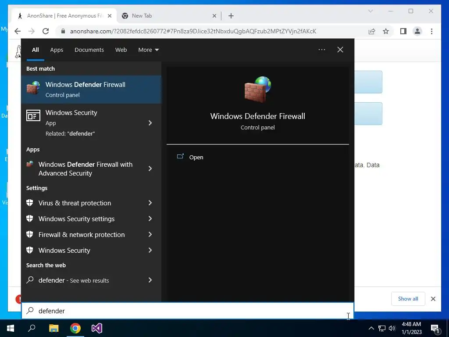The image size is (449, 337).
Task: Open the Windows Start menu
Action: point(11,328)
